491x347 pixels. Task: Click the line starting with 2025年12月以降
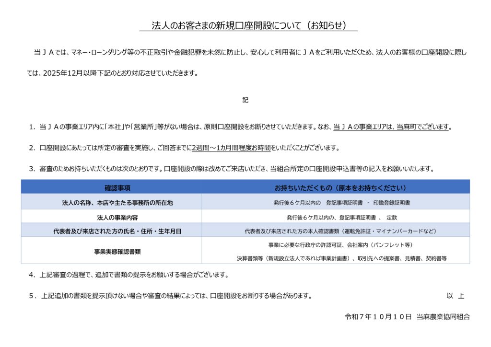(113, 73)
